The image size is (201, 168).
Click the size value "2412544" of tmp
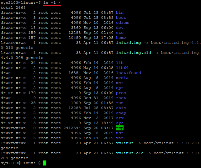(x=72, y=128)
